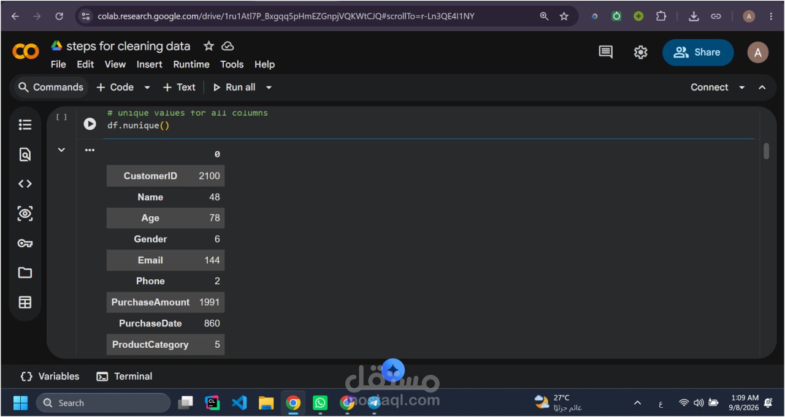Open the View menu

pyautogui.click(x=115, y=64)
